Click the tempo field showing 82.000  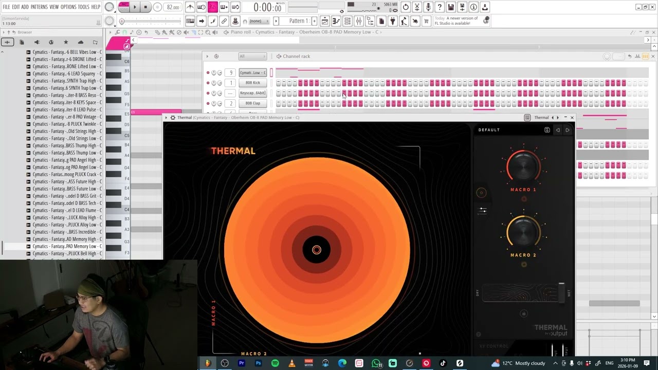[173, 7]
